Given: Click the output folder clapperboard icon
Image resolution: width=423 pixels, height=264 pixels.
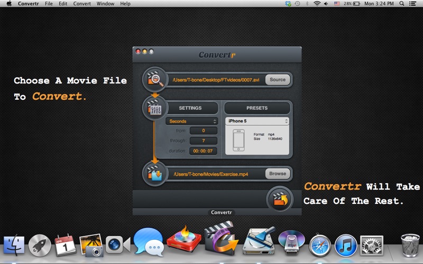Looking at the screenshot, I should (155, 174).
